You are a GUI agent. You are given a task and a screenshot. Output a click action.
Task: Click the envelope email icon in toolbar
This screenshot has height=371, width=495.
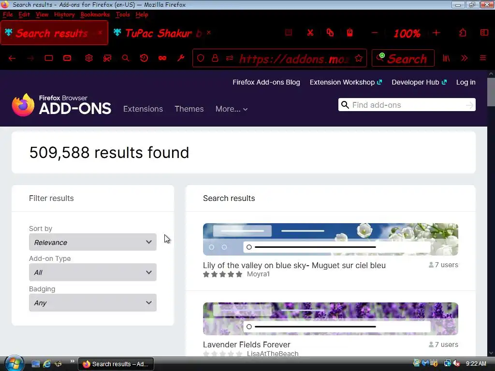(x=67, y=58)
